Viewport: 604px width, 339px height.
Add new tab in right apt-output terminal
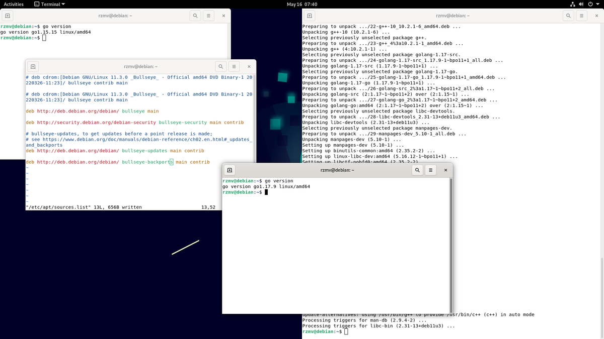[x=310, y=16]
